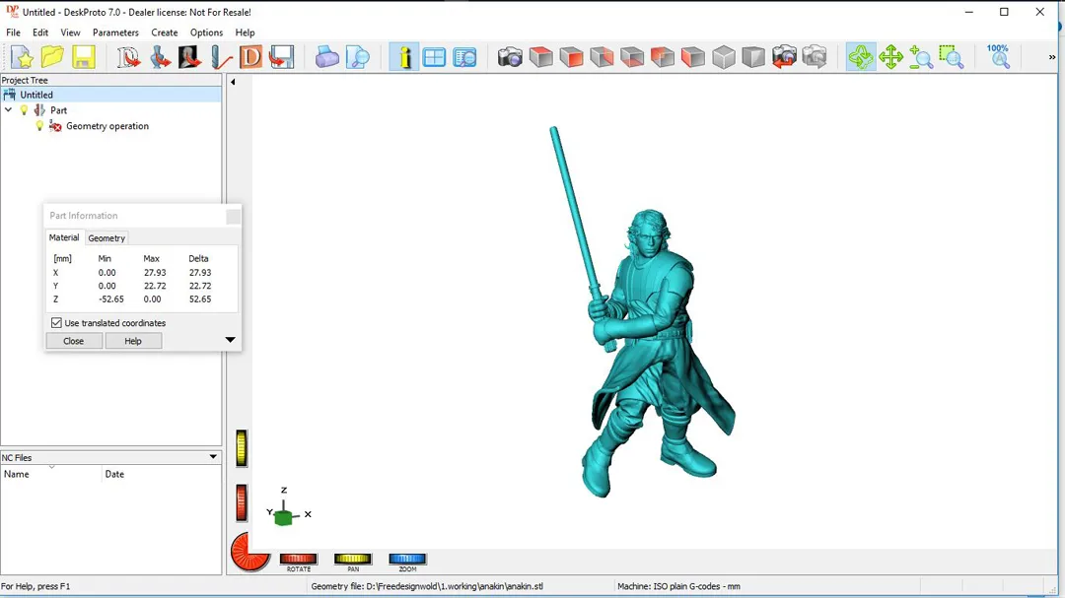Toggle the Part Information 'i' icon
1065x598 pixels.
pos(404,57)
